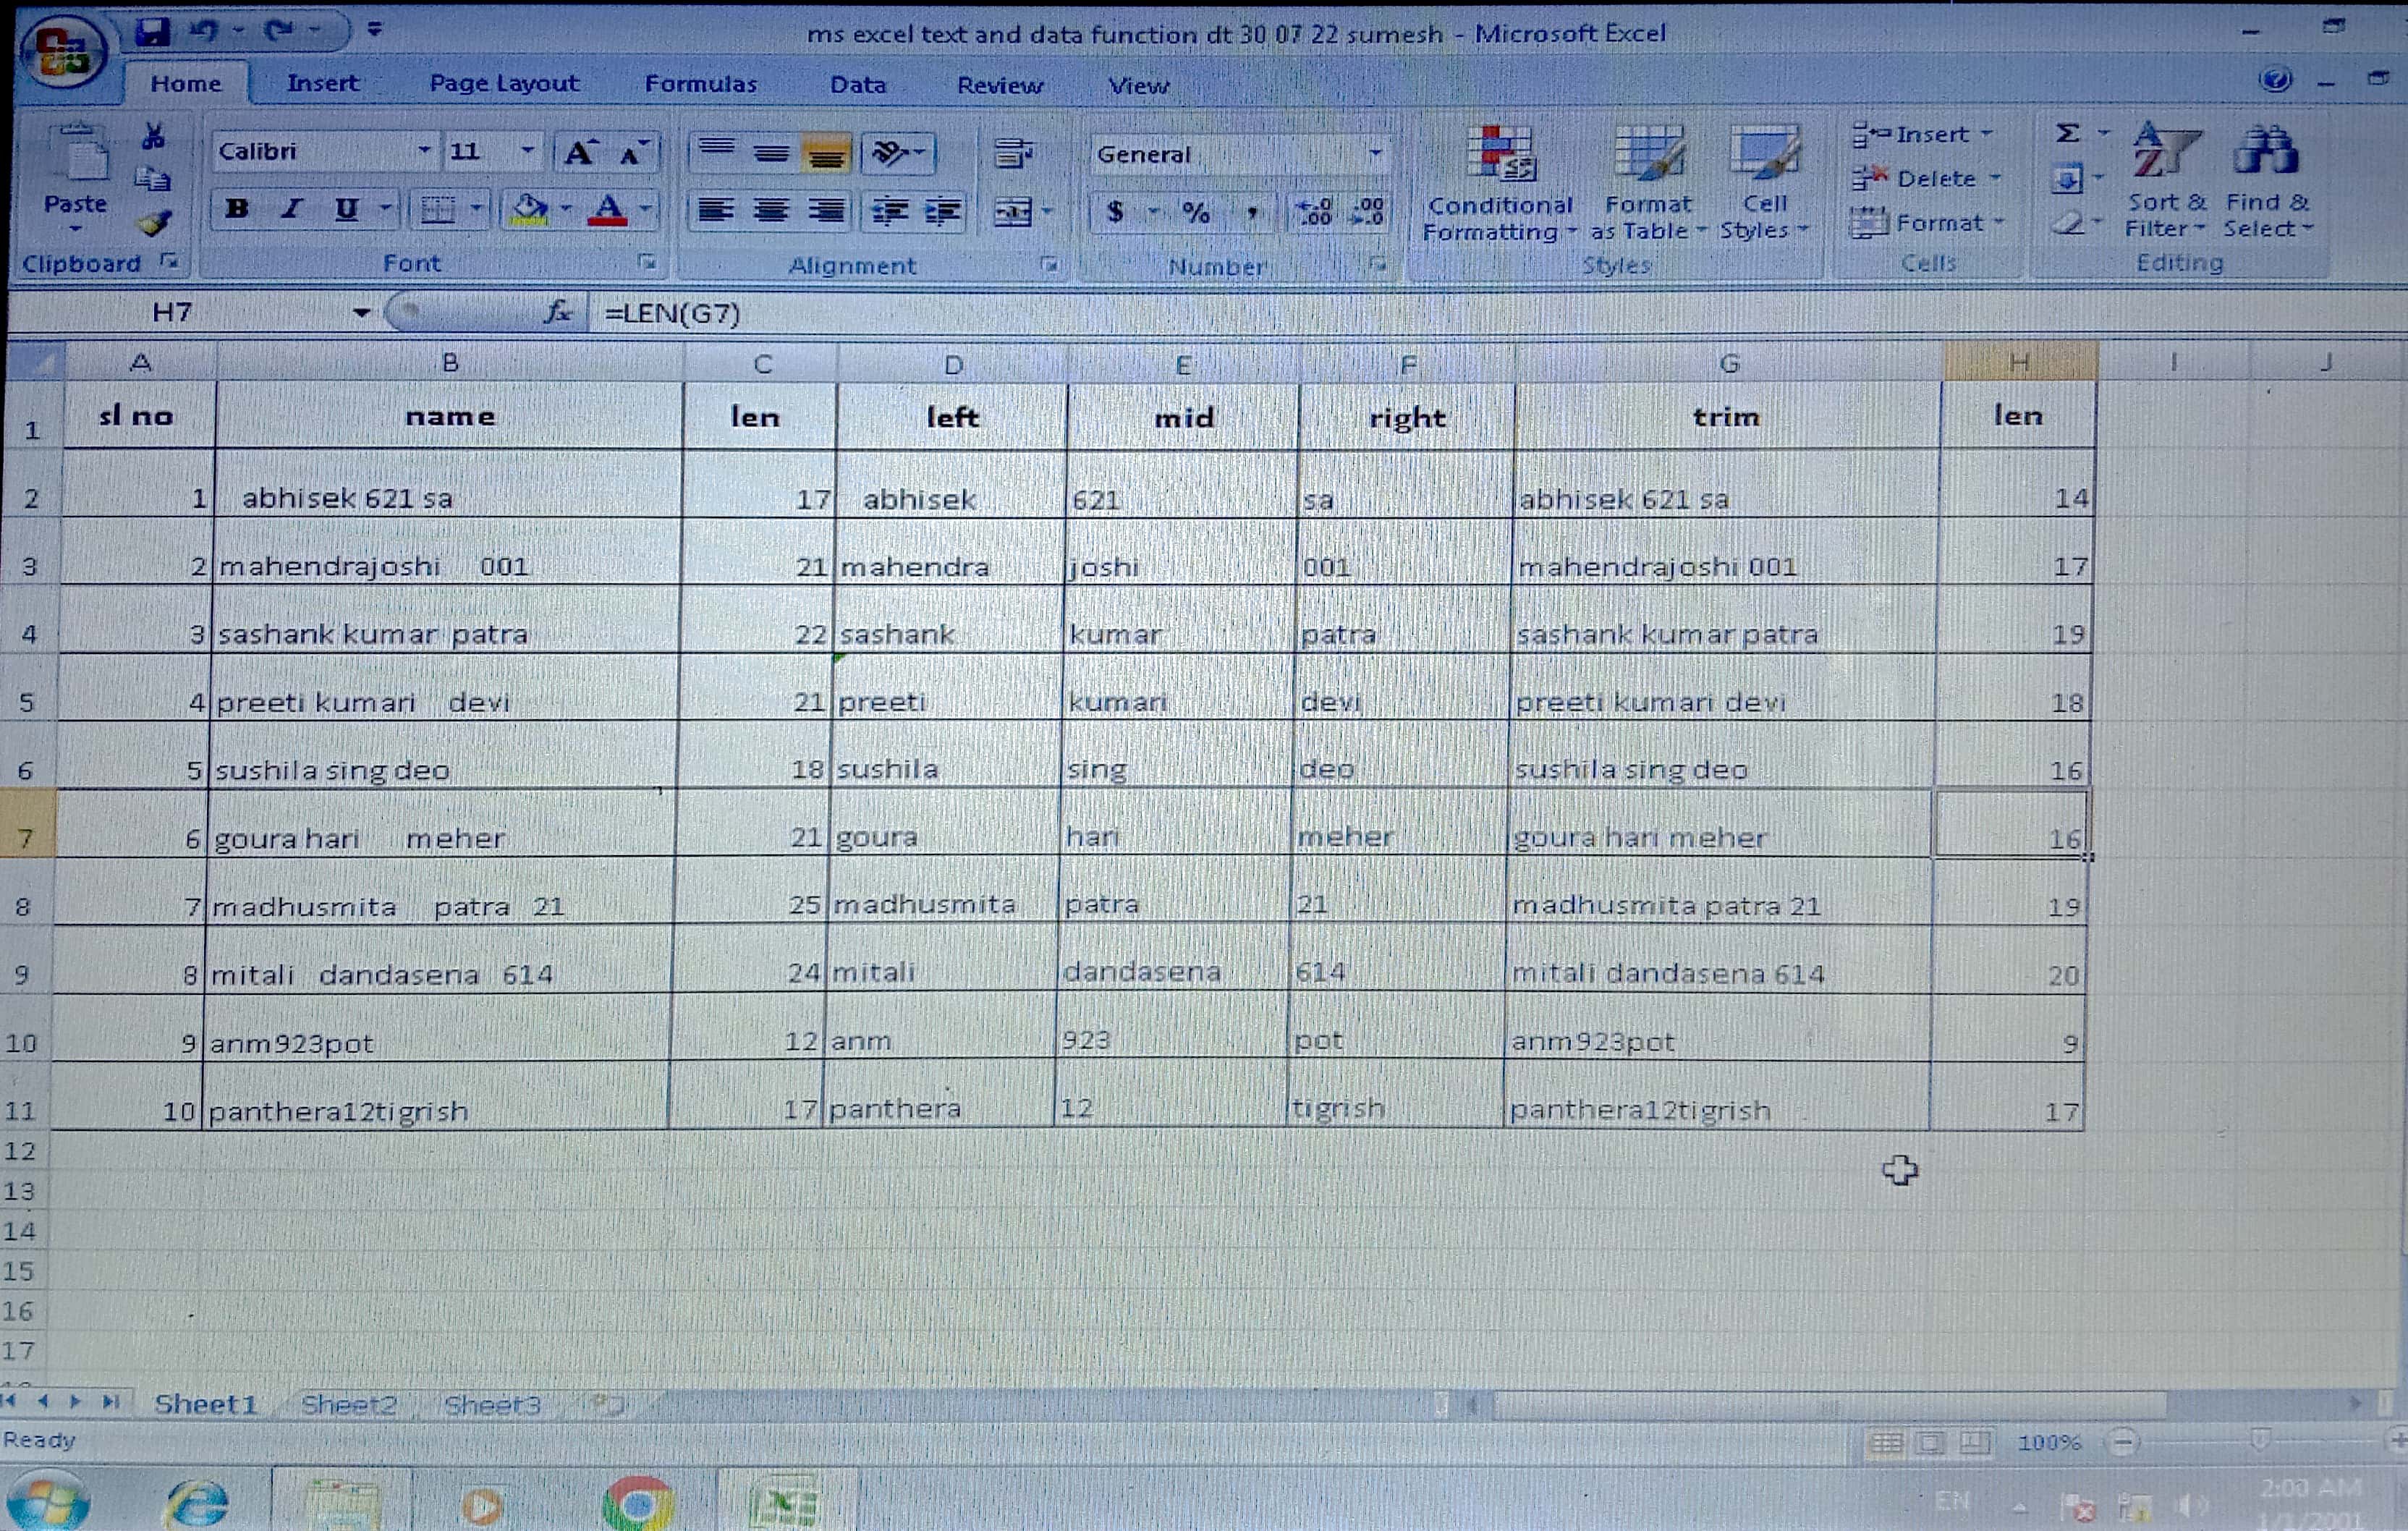The height and width of the screenshot is (1531, 2408).
Task: Switch to the Formulas ribbon tab
Action: [x=700, y=84]
